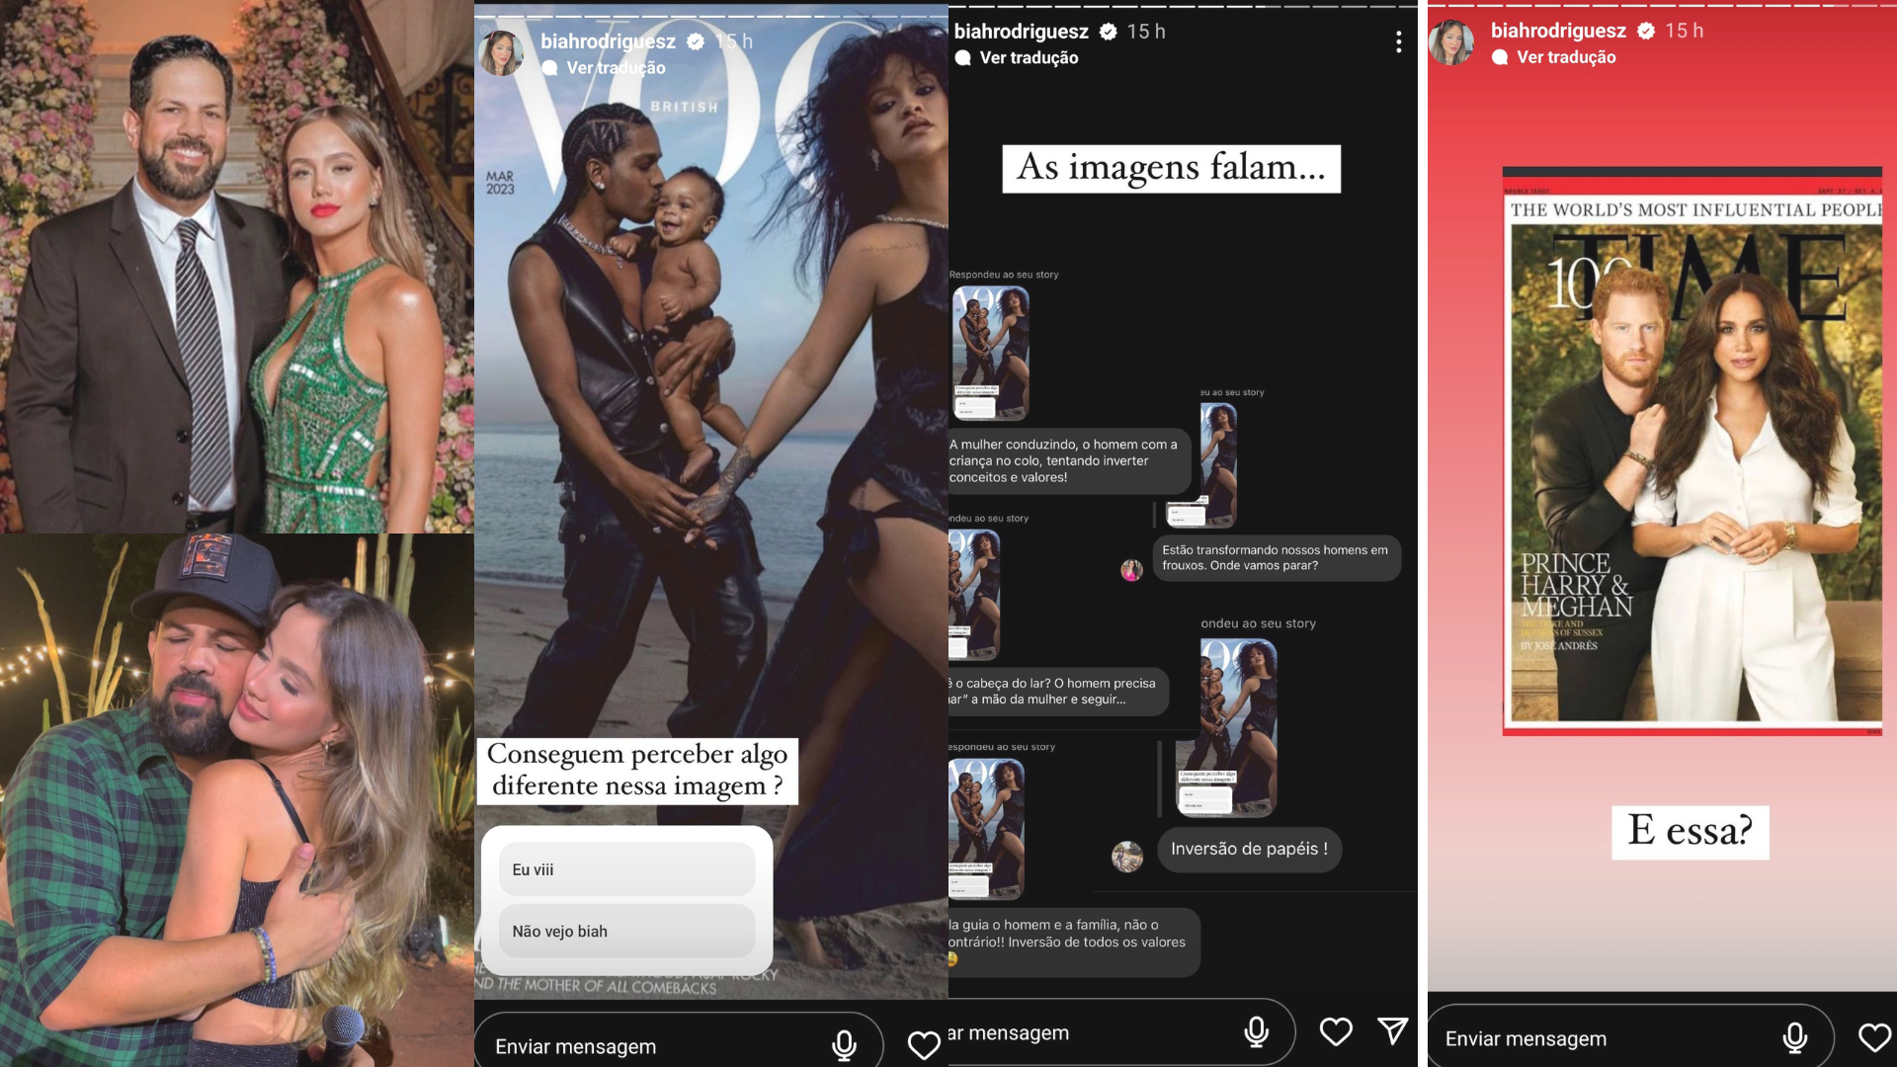Vote 'Eu viii' in the poll

click(626, 869)
